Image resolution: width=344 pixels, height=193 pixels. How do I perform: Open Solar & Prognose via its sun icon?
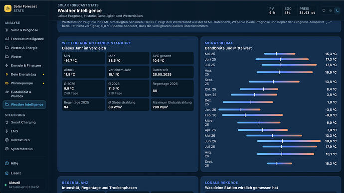tap(7, 30)
